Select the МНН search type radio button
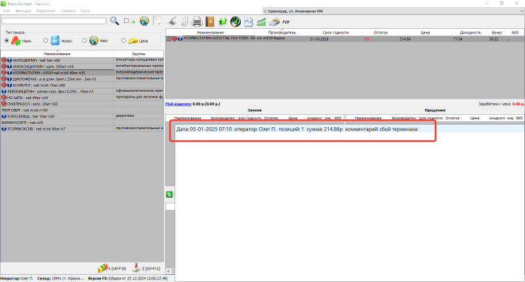The height and width of the screenshot is (282, 525). (x=85, y=41)
